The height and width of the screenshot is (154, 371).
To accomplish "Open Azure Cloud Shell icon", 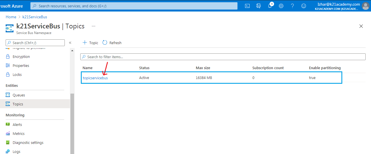I will click(247, 6).
